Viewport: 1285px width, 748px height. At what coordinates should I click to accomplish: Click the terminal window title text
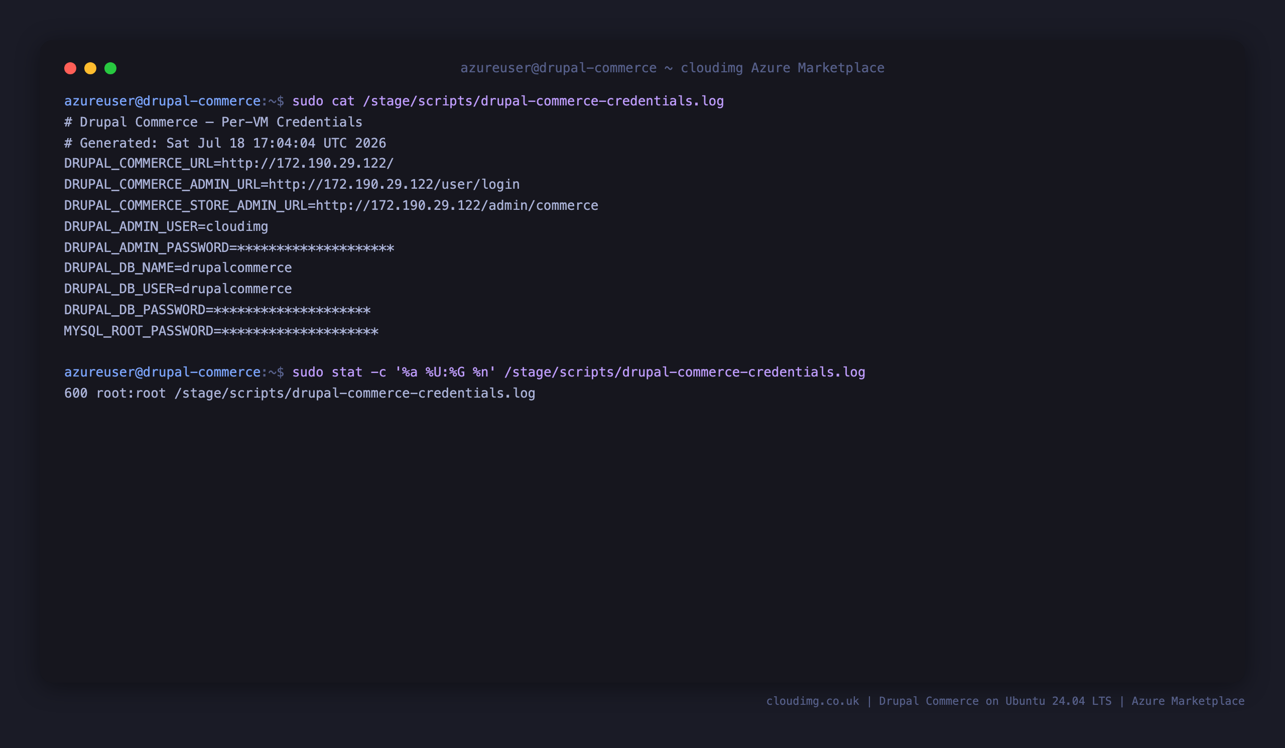click(x=672, y=68)
